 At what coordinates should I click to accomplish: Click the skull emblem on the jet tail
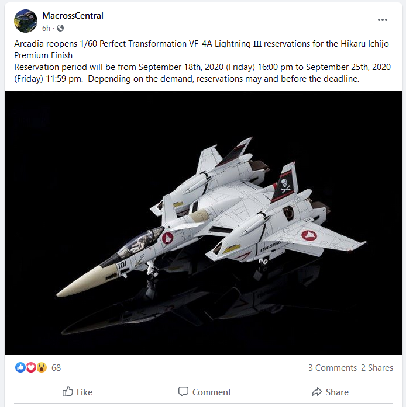(285, 185)
